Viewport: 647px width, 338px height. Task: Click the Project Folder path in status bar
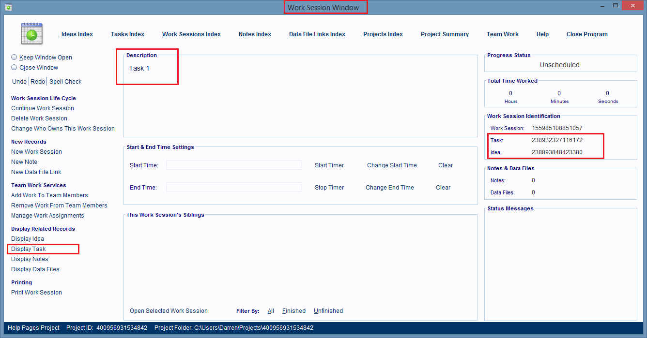[234, 328]
